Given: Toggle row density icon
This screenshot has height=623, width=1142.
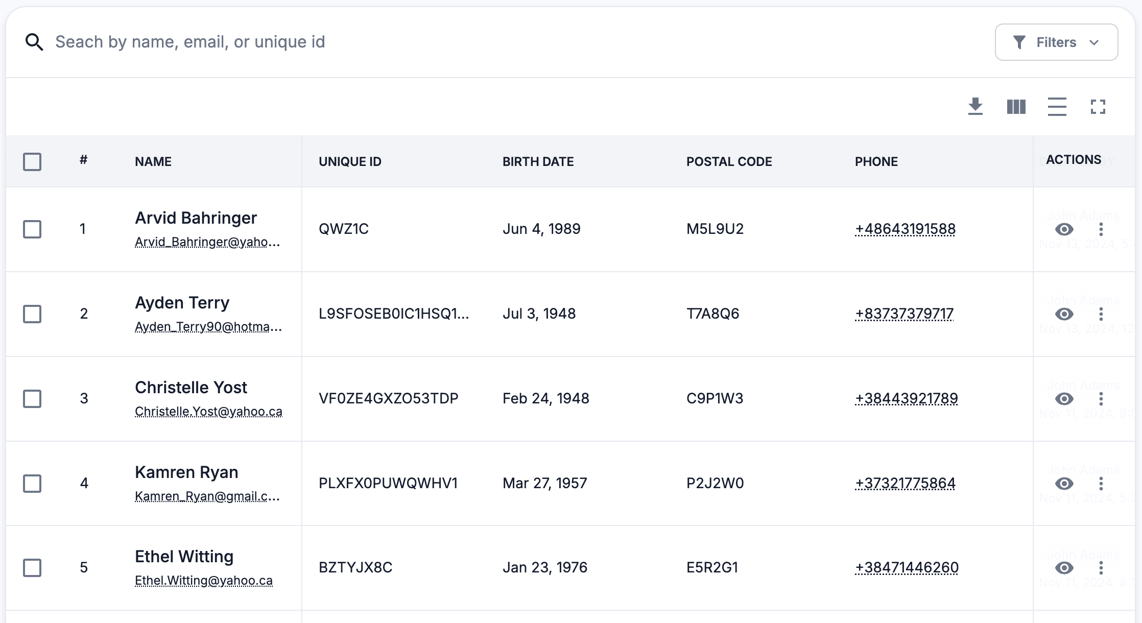Looking at the screenshot, I should (x=1057, y=107).
